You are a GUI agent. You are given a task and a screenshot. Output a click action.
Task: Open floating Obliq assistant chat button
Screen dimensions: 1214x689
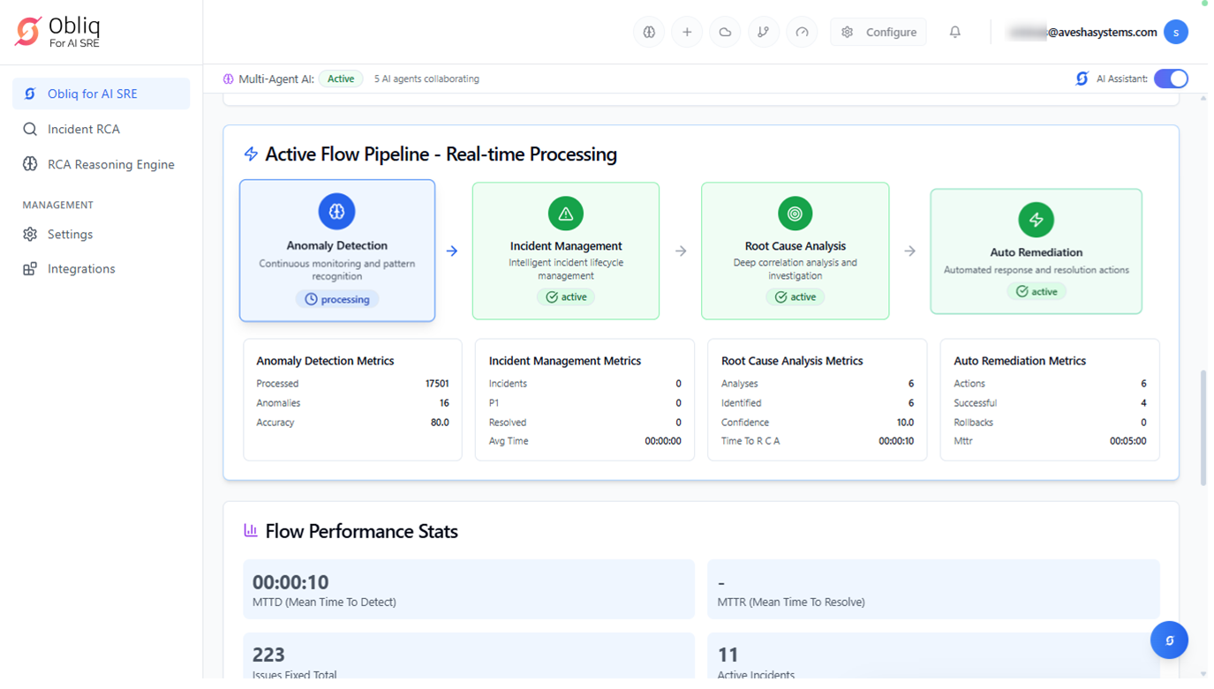[x=1169, y=640]
